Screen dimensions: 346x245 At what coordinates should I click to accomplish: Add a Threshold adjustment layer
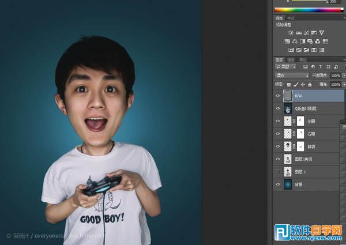click(x=306, y=50)
